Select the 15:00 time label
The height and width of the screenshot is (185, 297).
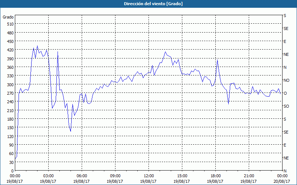182,176
